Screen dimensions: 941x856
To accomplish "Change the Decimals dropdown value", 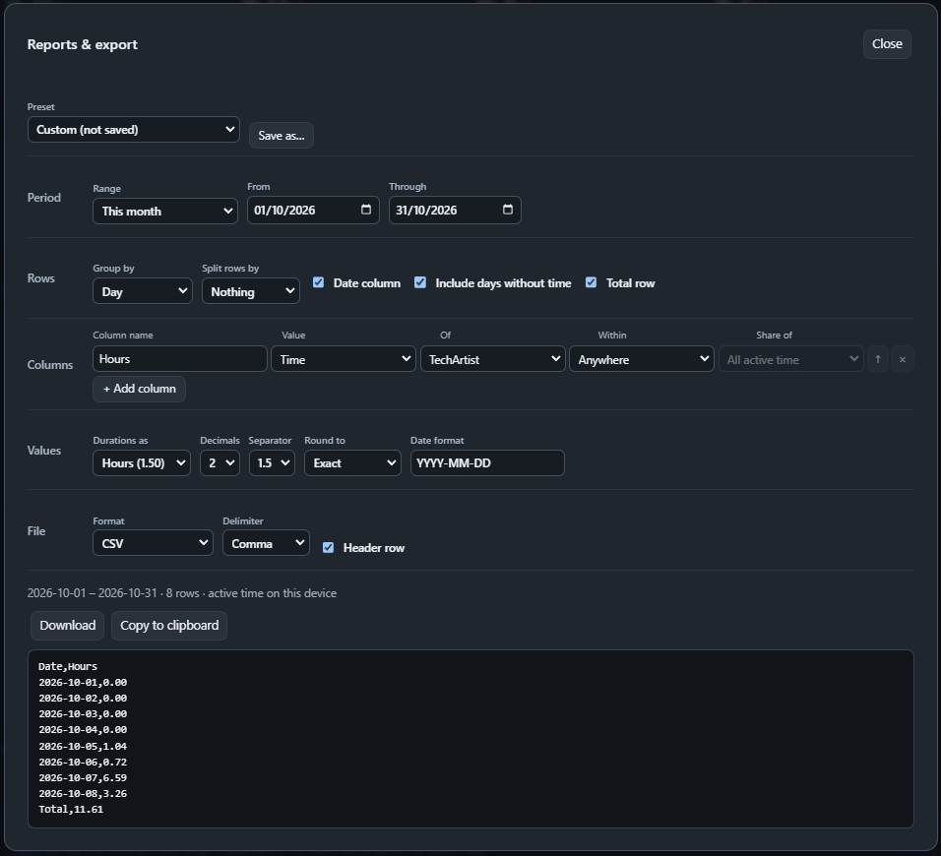I will point(220,463).
